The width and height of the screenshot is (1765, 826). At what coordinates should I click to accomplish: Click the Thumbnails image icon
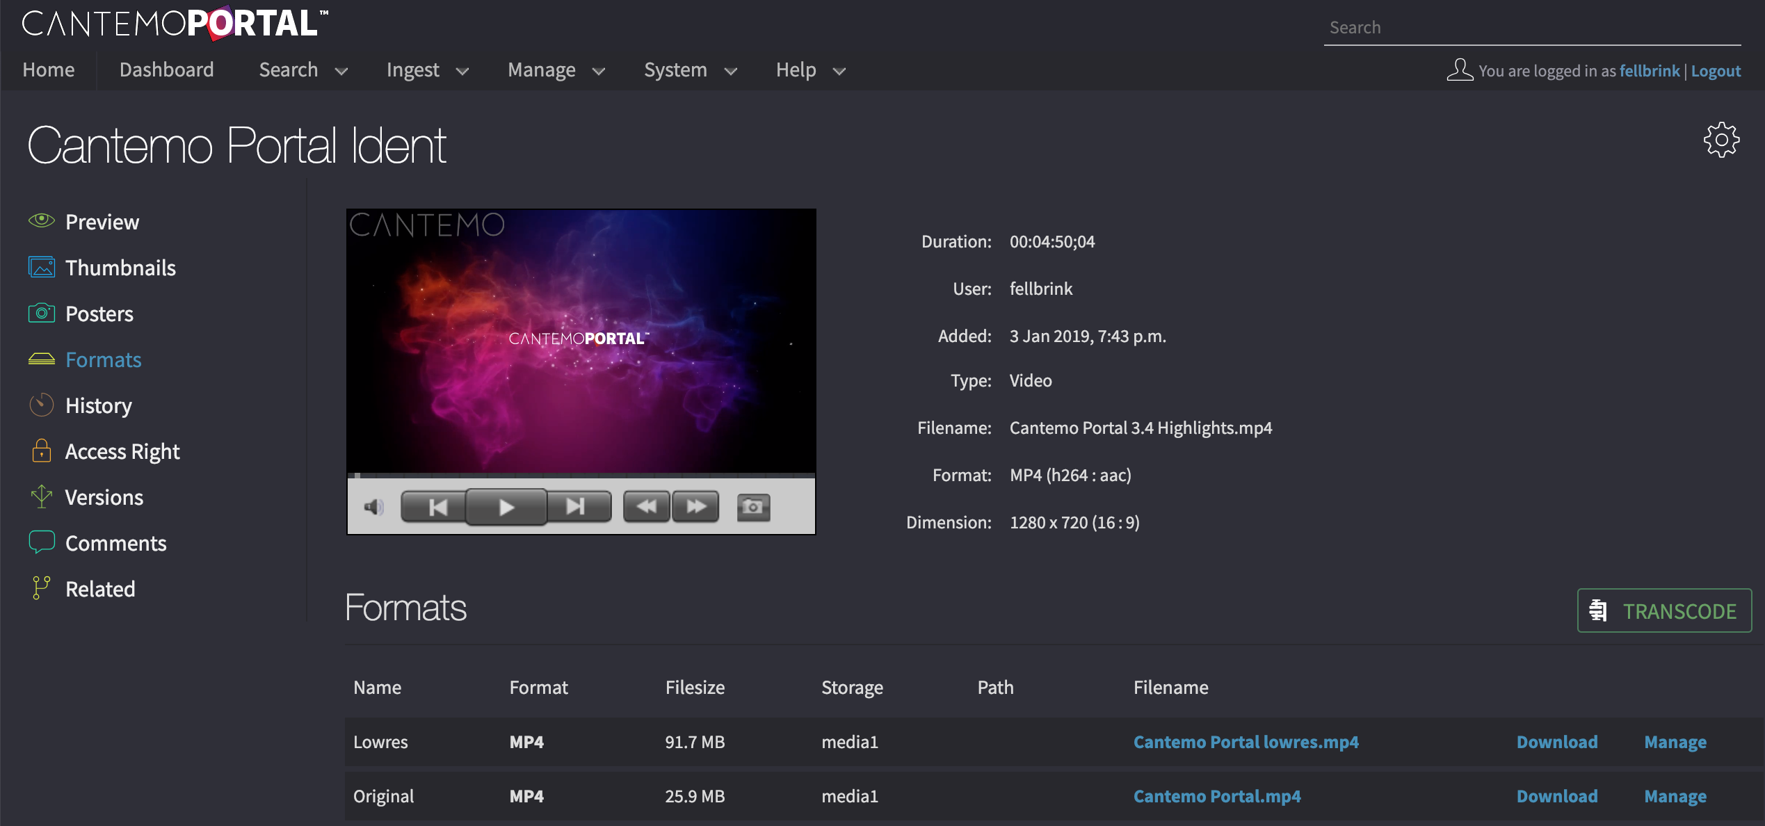pos(42,267)
